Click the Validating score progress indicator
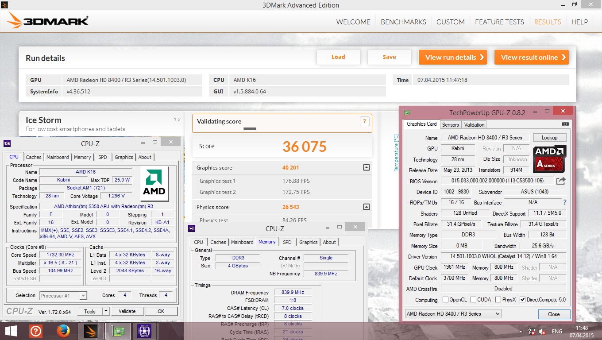This screenshot has width=602, height=340. click(x=250, y=129)
